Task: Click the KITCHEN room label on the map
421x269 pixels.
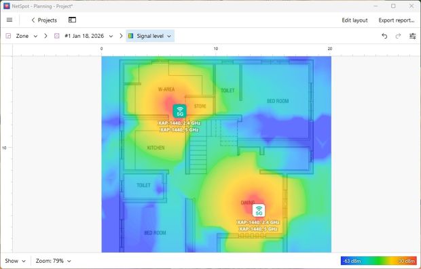Action: pyautogui.click(x=155, y=148)
